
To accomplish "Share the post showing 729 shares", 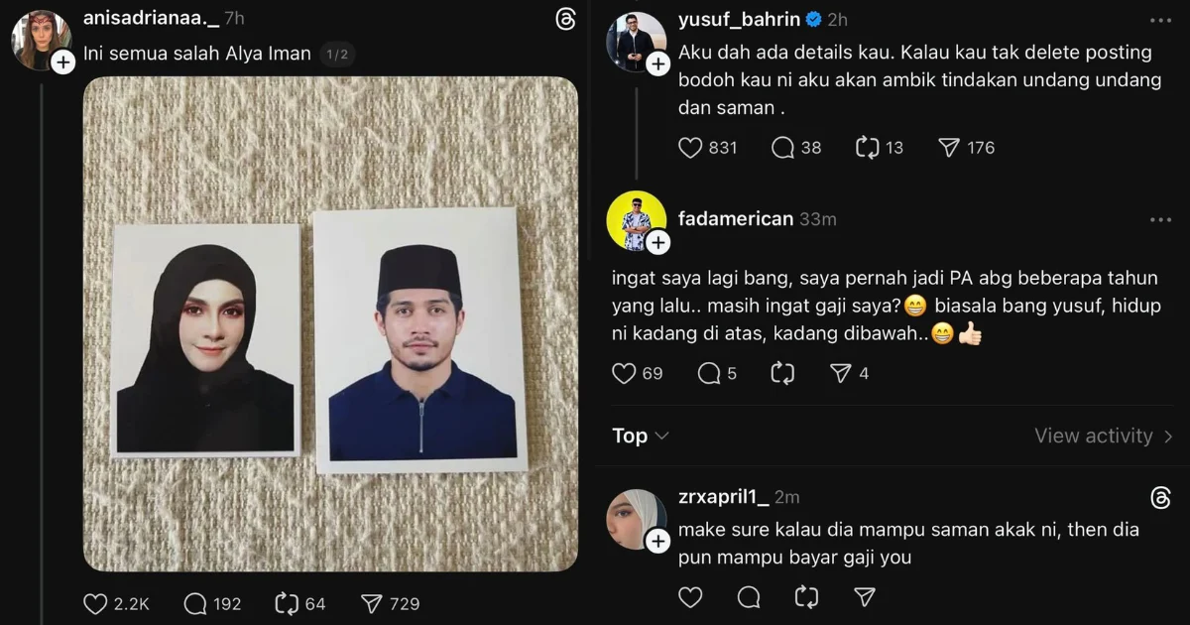I will point(371,603).
